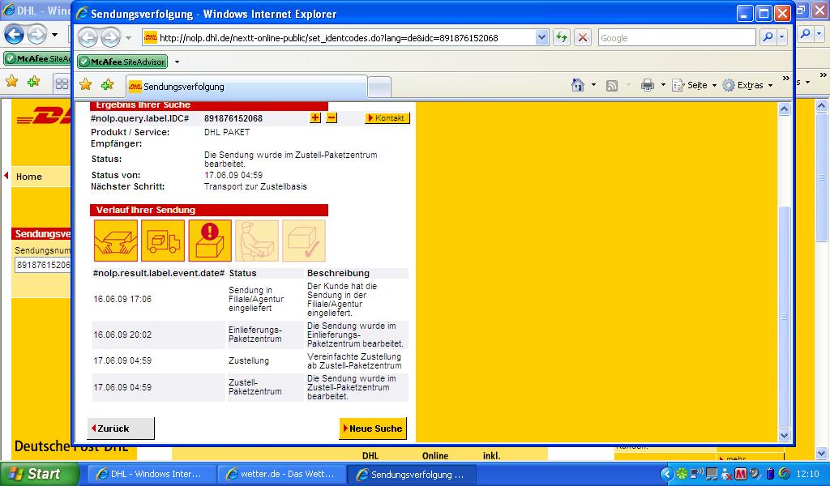Click the Sendungsnummer field in background DHL page
The image size is (830, 486).
tap(42, 265)
